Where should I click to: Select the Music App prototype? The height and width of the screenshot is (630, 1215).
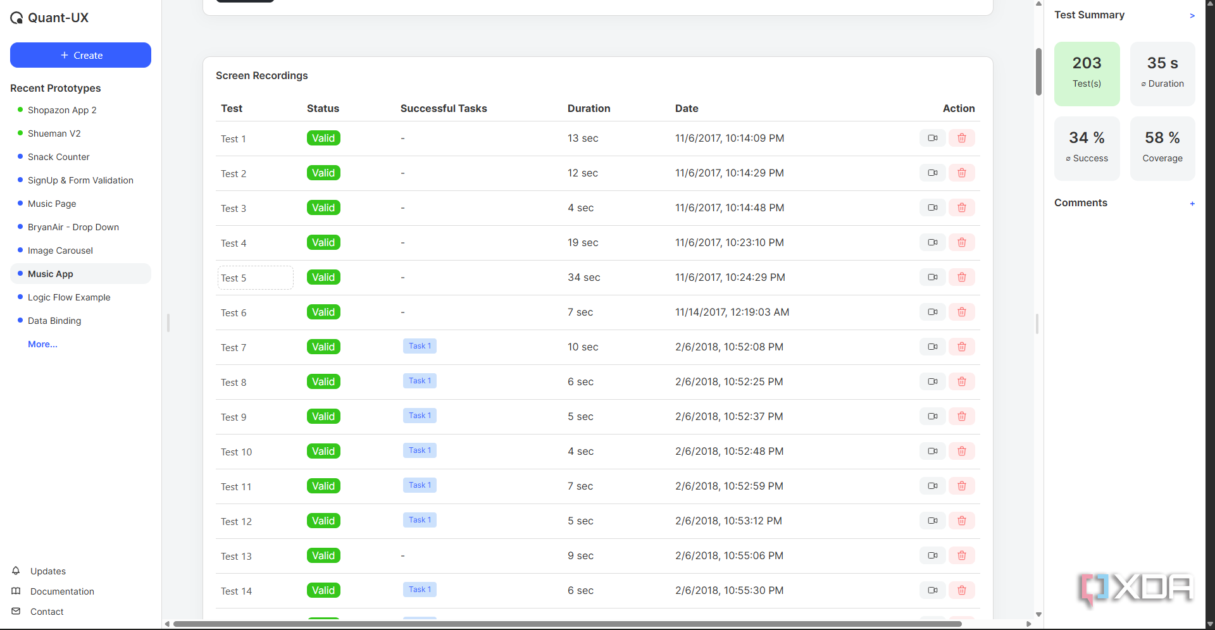coord(80,274)
